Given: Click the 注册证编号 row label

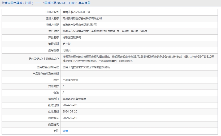Looking at the screenshot, I should (x=52, y=12).
